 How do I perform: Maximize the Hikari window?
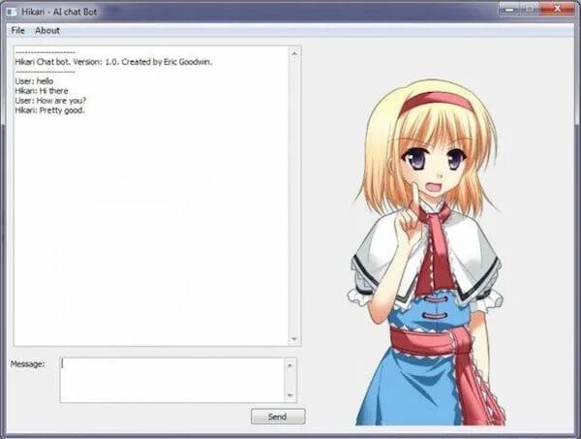point(531,9)
